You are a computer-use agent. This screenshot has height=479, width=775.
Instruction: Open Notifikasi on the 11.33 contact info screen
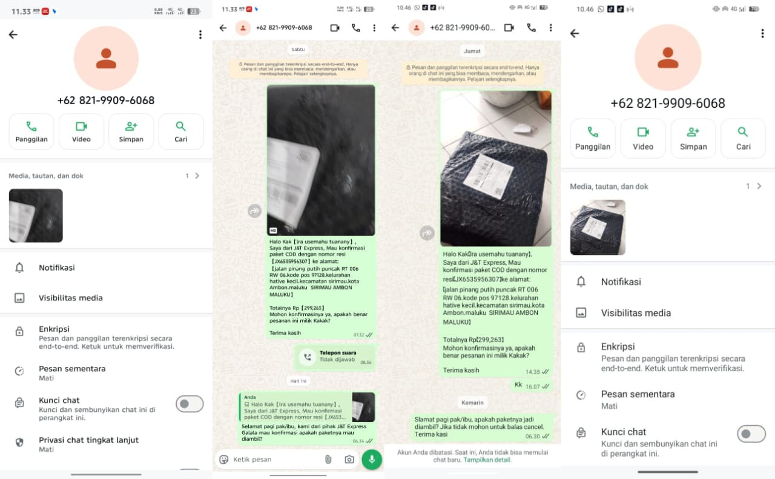pyautogui.click(x=106, y=268)
